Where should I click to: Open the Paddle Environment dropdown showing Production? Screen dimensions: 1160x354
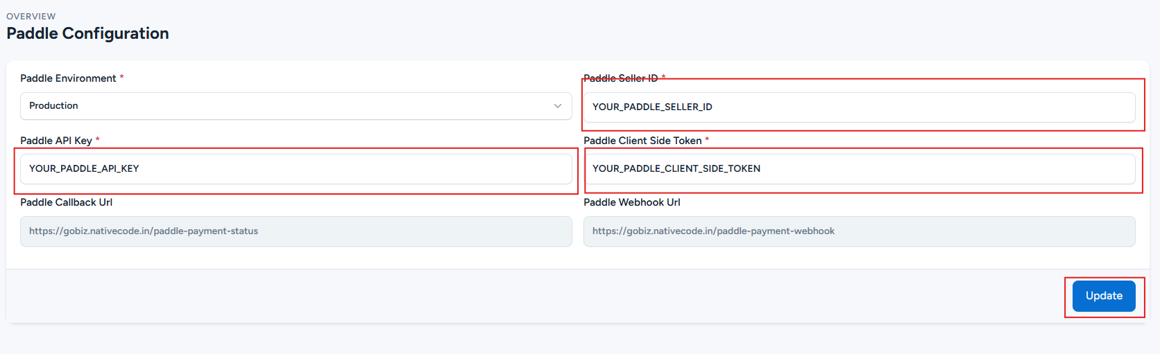[296, 106]
